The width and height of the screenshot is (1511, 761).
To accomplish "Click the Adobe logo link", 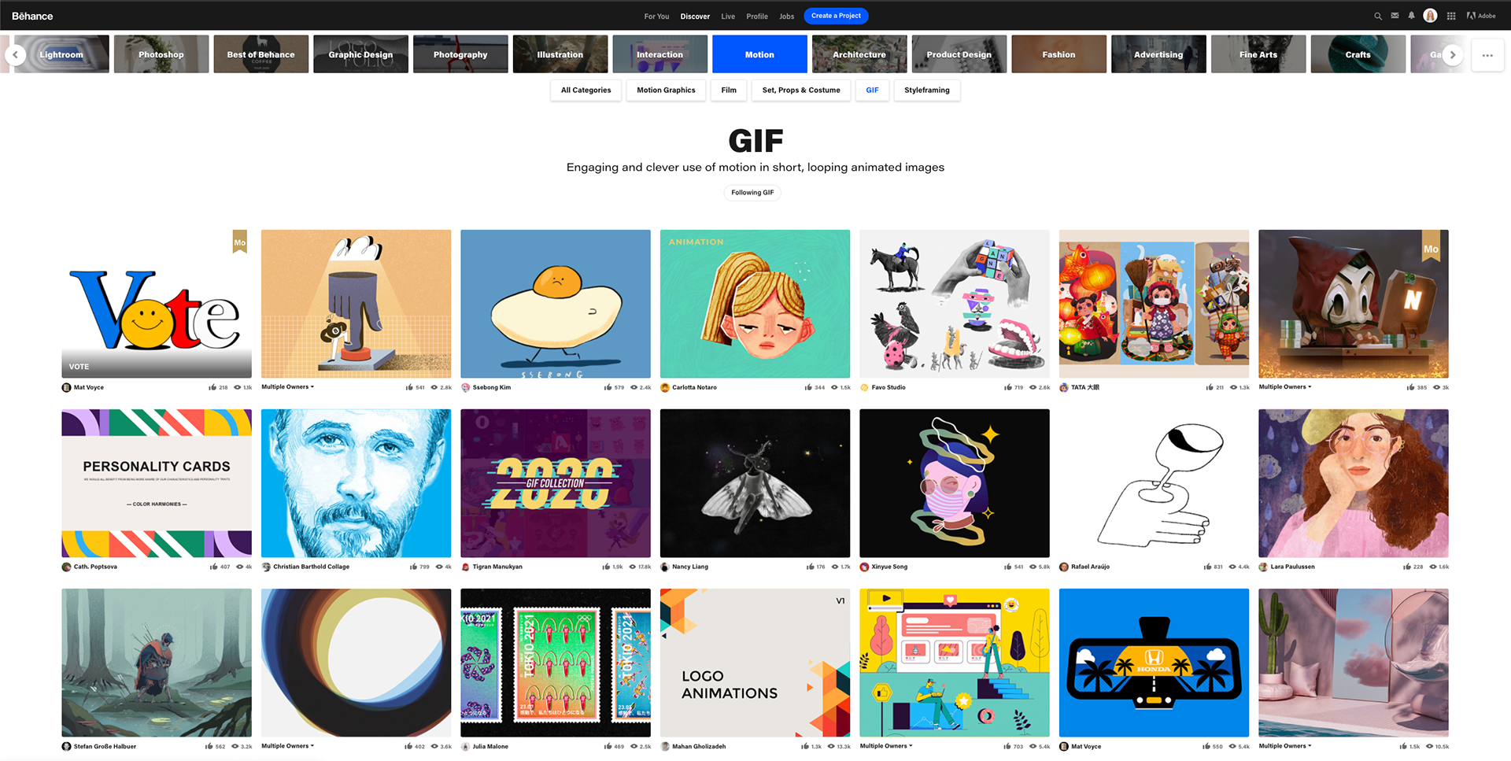I will tap(1481, 16).
